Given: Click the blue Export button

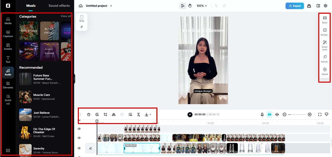Looking at the screenshot, I should point(295,5).
